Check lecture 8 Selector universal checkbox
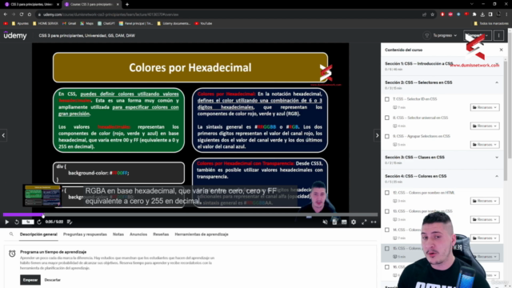Viewport: 512px width, 288px height. pyautogui.click(x=387, y=118)
